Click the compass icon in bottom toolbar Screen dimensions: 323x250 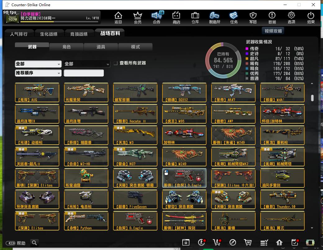pos(233,243)
